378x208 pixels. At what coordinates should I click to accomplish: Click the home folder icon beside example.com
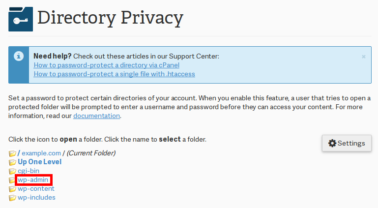(12, 154)
